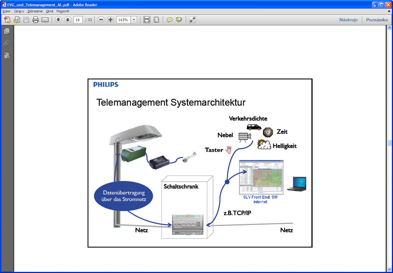The image size is (393, 273).
Task: Click the email envelope icon
Action: (45, 20)
